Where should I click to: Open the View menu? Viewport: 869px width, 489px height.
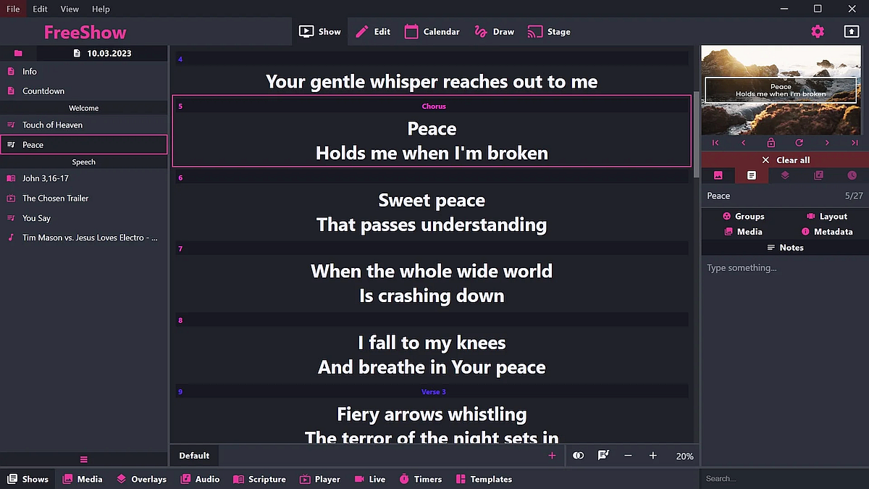coord(70,9)
